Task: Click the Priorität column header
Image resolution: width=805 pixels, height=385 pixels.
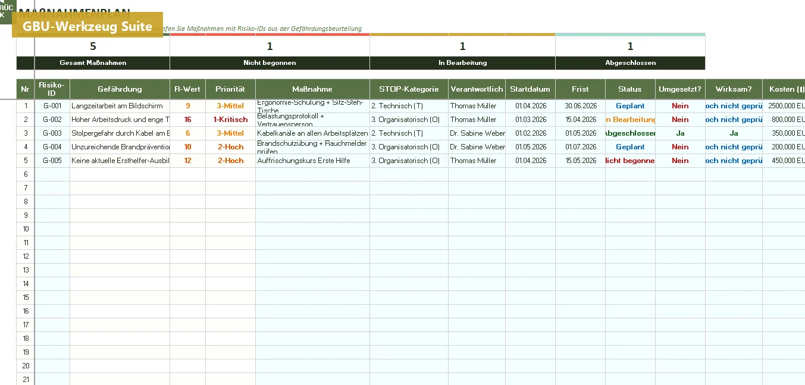Action: (230, 89)
